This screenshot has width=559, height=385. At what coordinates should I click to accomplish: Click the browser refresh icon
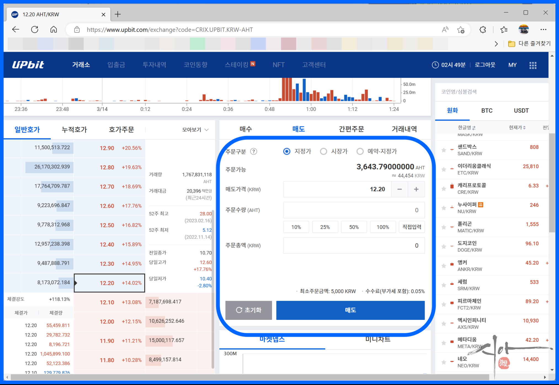[x=35, y=30]
